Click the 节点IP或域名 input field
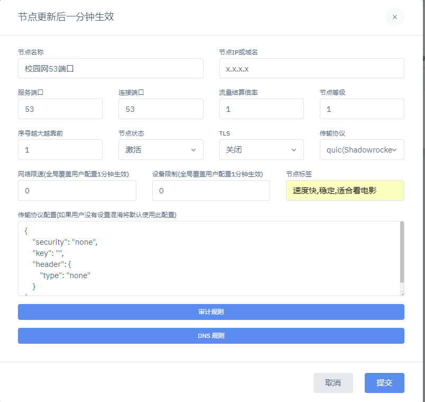 pos(311,68)
